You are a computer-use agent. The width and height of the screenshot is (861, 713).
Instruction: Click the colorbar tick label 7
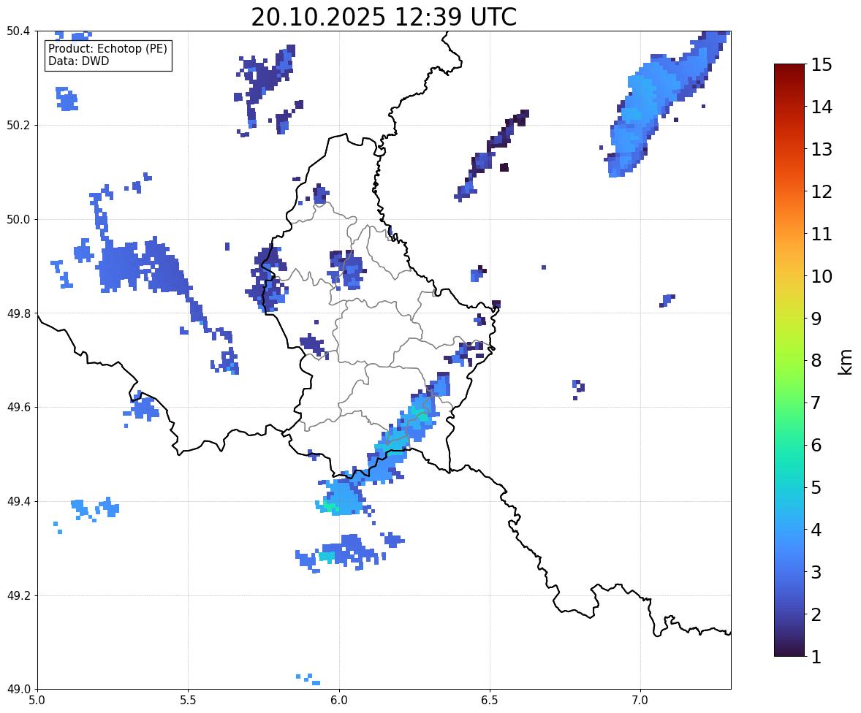(x=816, y=403)
